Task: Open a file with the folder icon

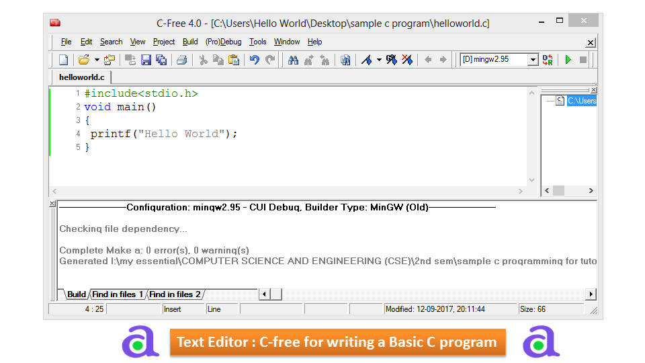Action: (x=84, y=60)
